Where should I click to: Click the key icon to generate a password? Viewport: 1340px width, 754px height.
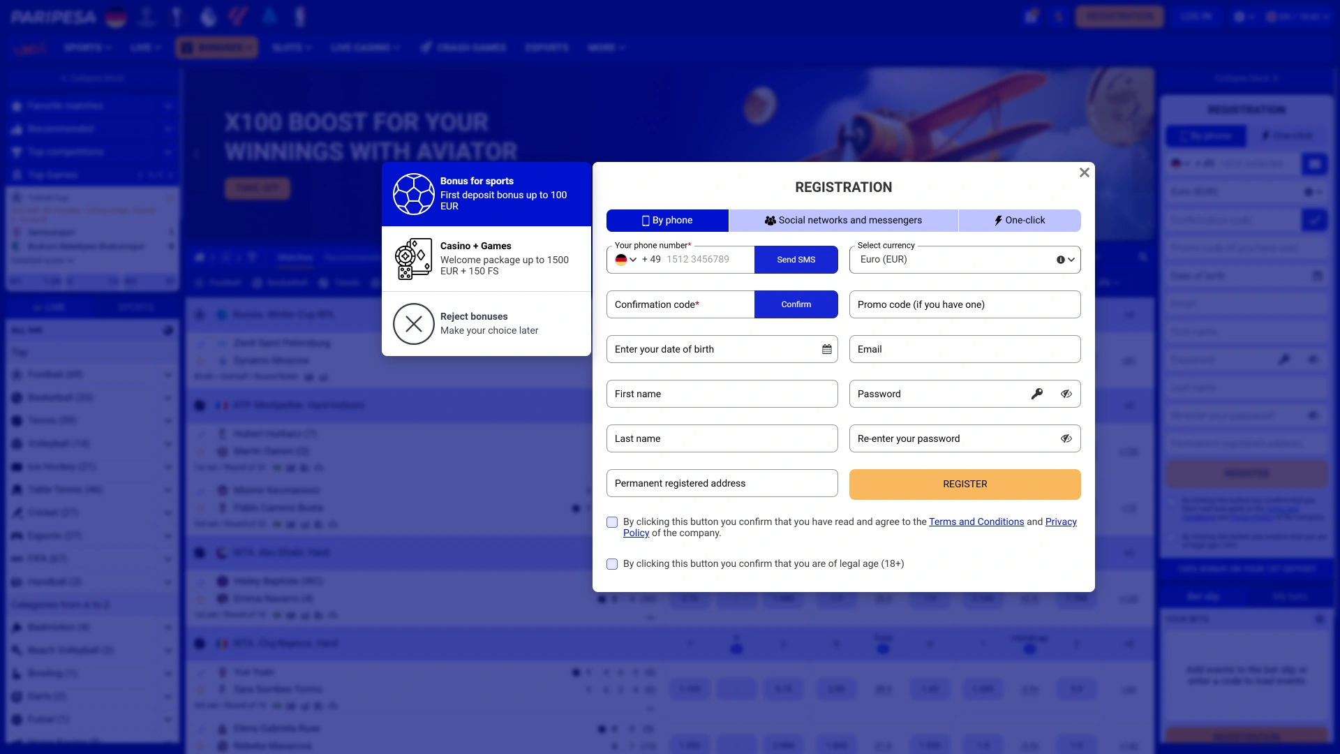[1038, 394]
